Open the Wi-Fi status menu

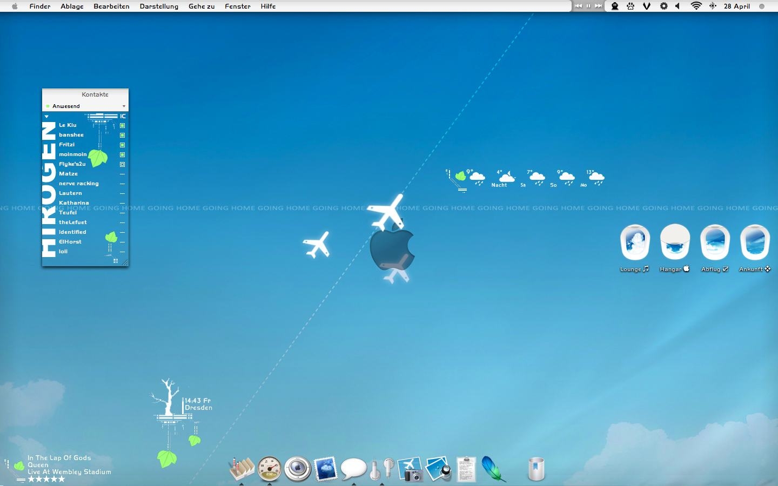point(696,6)
